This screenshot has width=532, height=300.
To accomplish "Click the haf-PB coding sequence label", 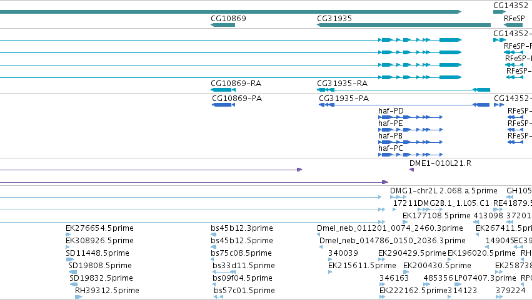I will 390,136.
